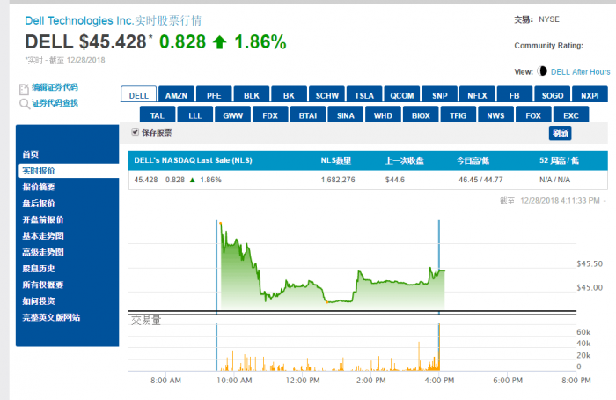Switch to the FOX ticker tab
The height and width of the screenshot is (400, 616).
pos(533,115)
